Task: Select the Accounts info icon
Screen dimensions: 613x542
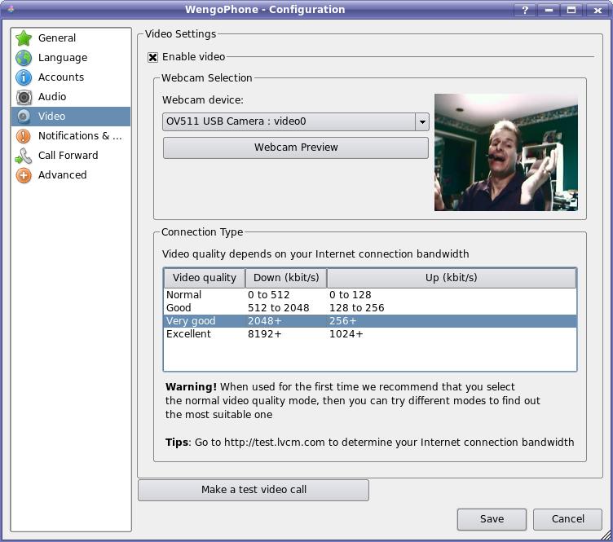Action: [x=24, y=77]
